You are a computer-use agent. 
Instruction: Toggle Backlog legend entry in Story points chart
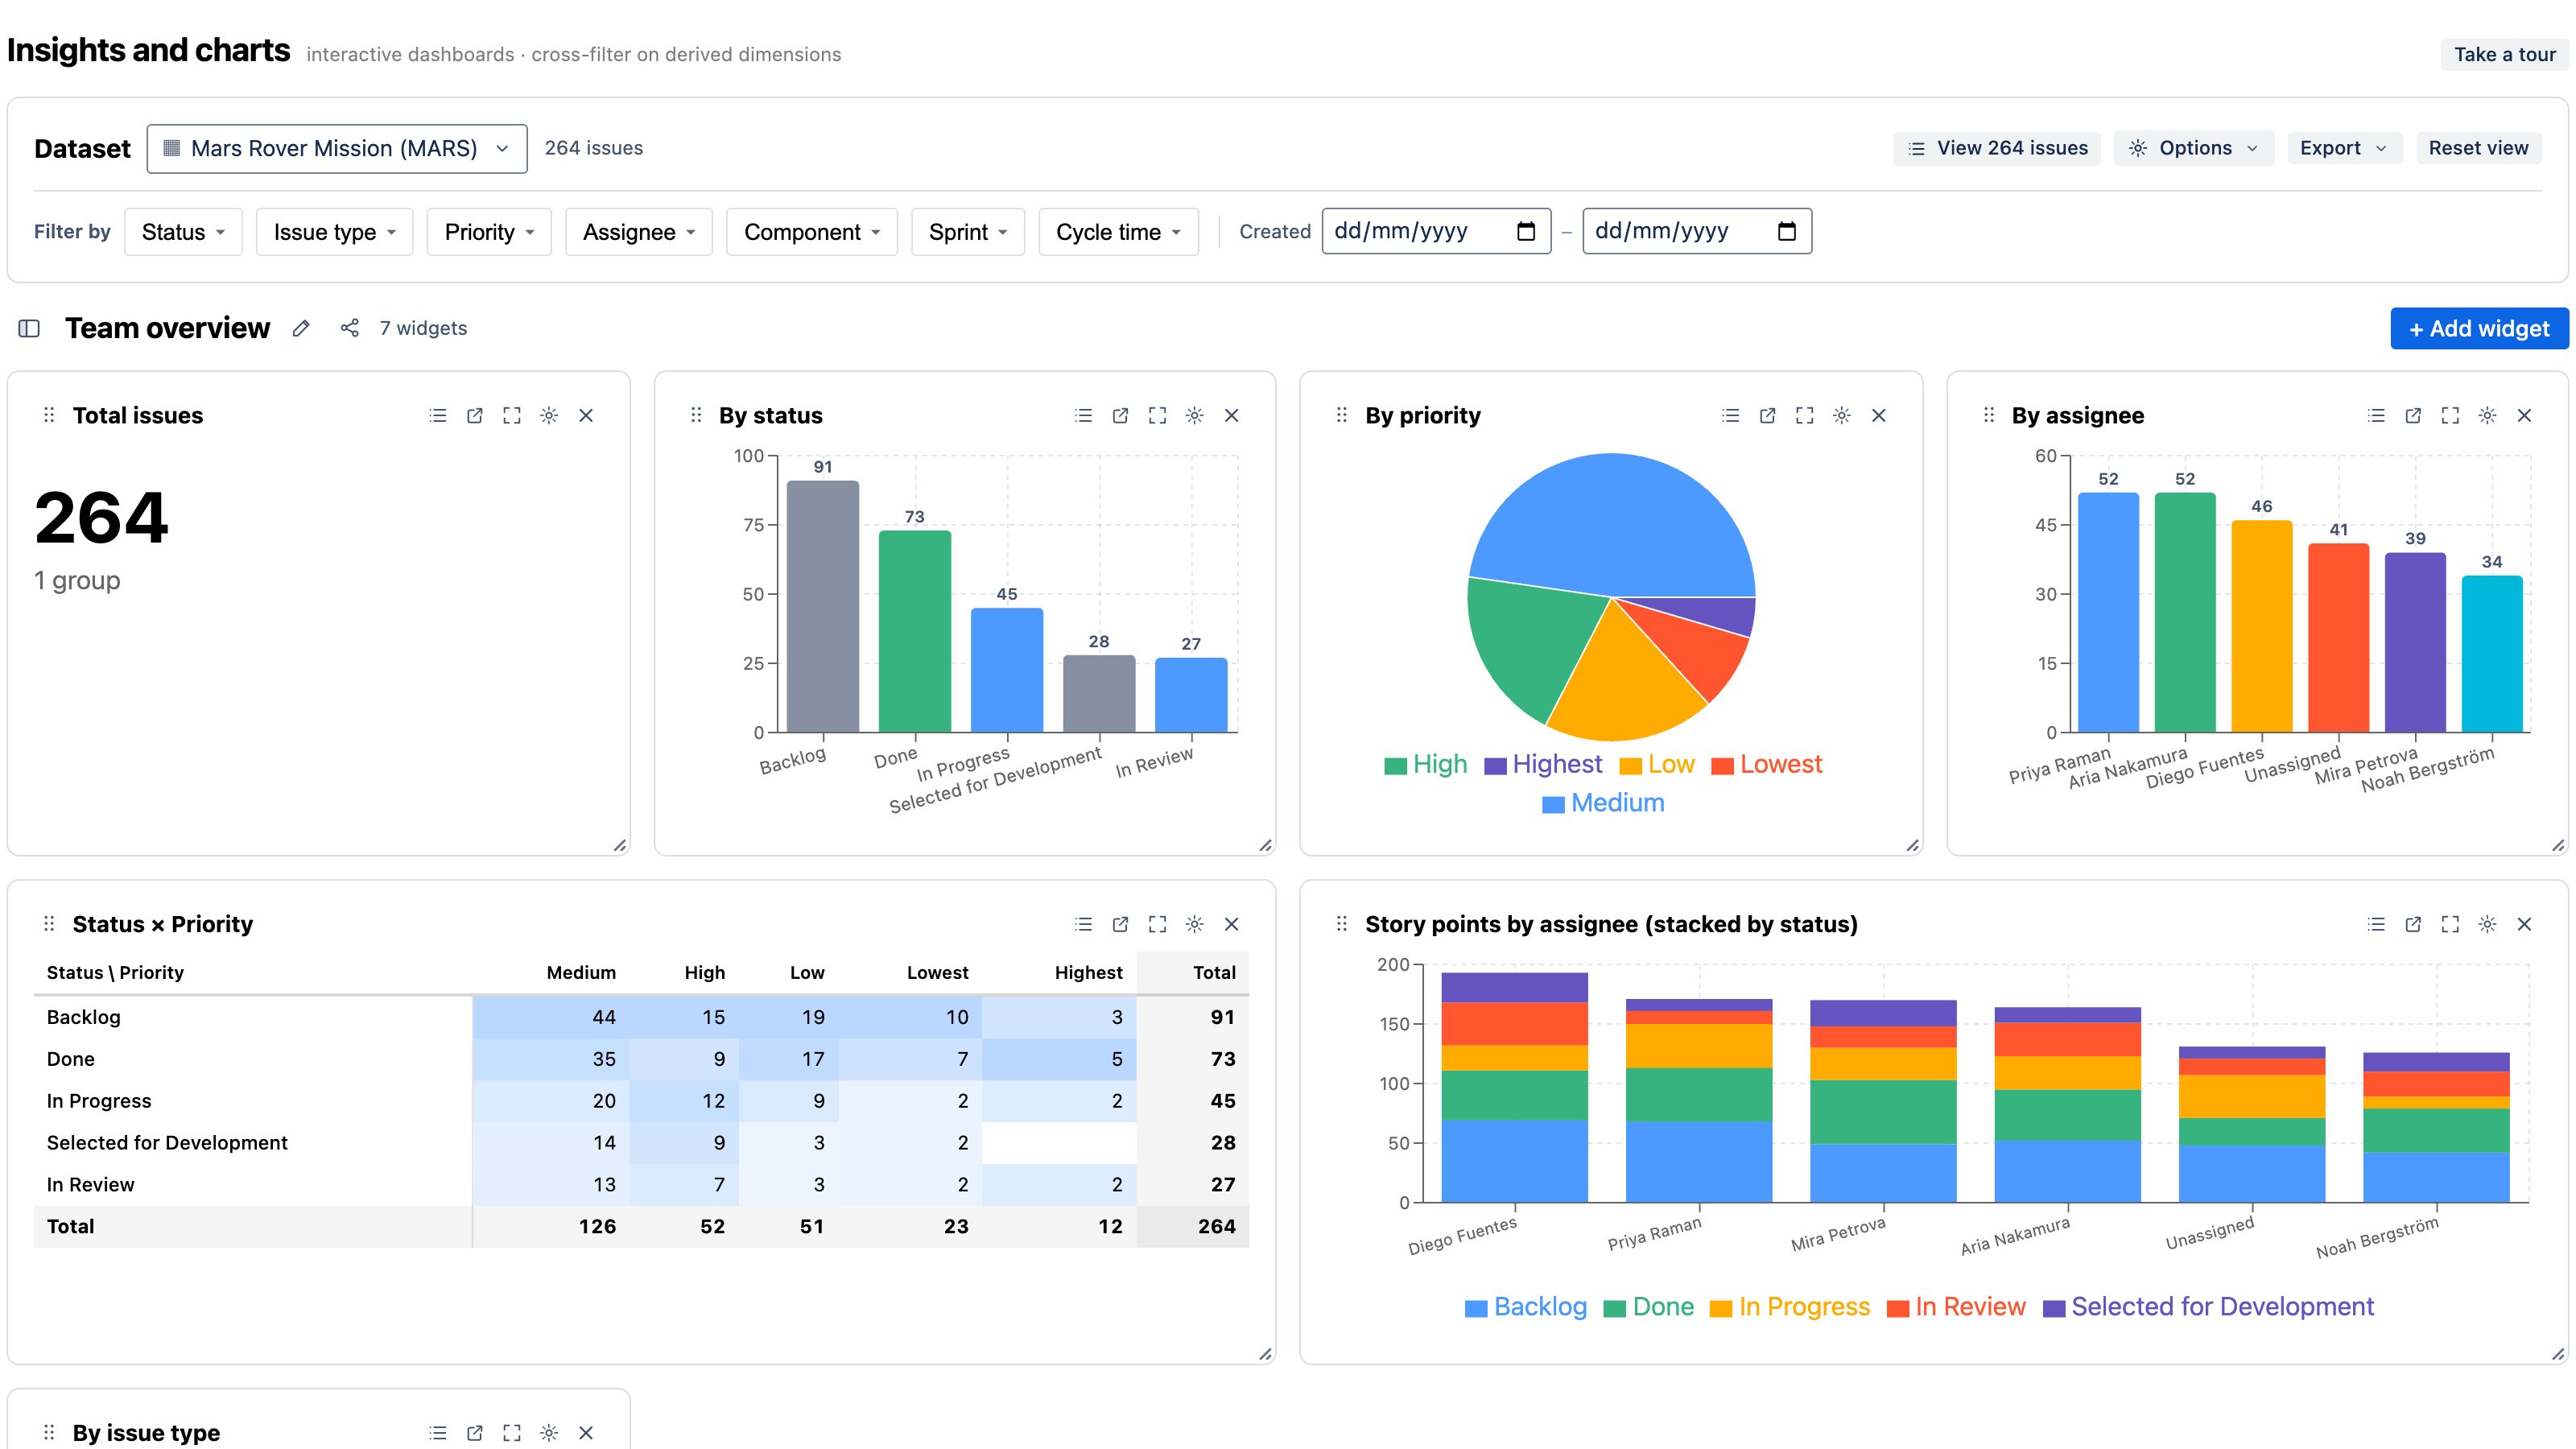pos(1525,1307)
